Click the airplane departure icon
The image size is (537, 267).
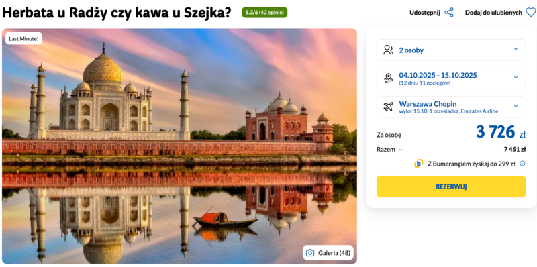tap(389, 107)
